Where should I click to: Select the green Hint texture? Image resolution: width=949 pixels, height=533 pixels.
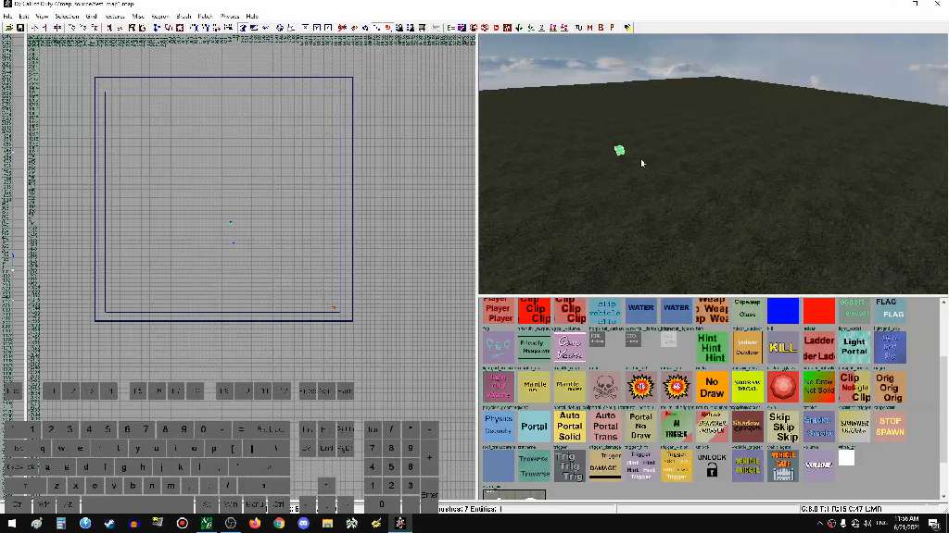(x=712, y=348)
